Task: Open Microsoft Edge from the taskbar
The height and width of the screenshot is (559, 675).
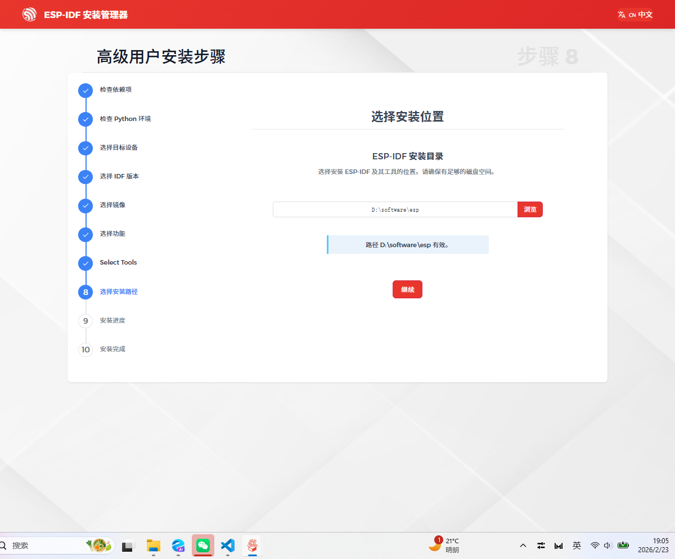Action: pyautogui.click(x=178, y=545)
